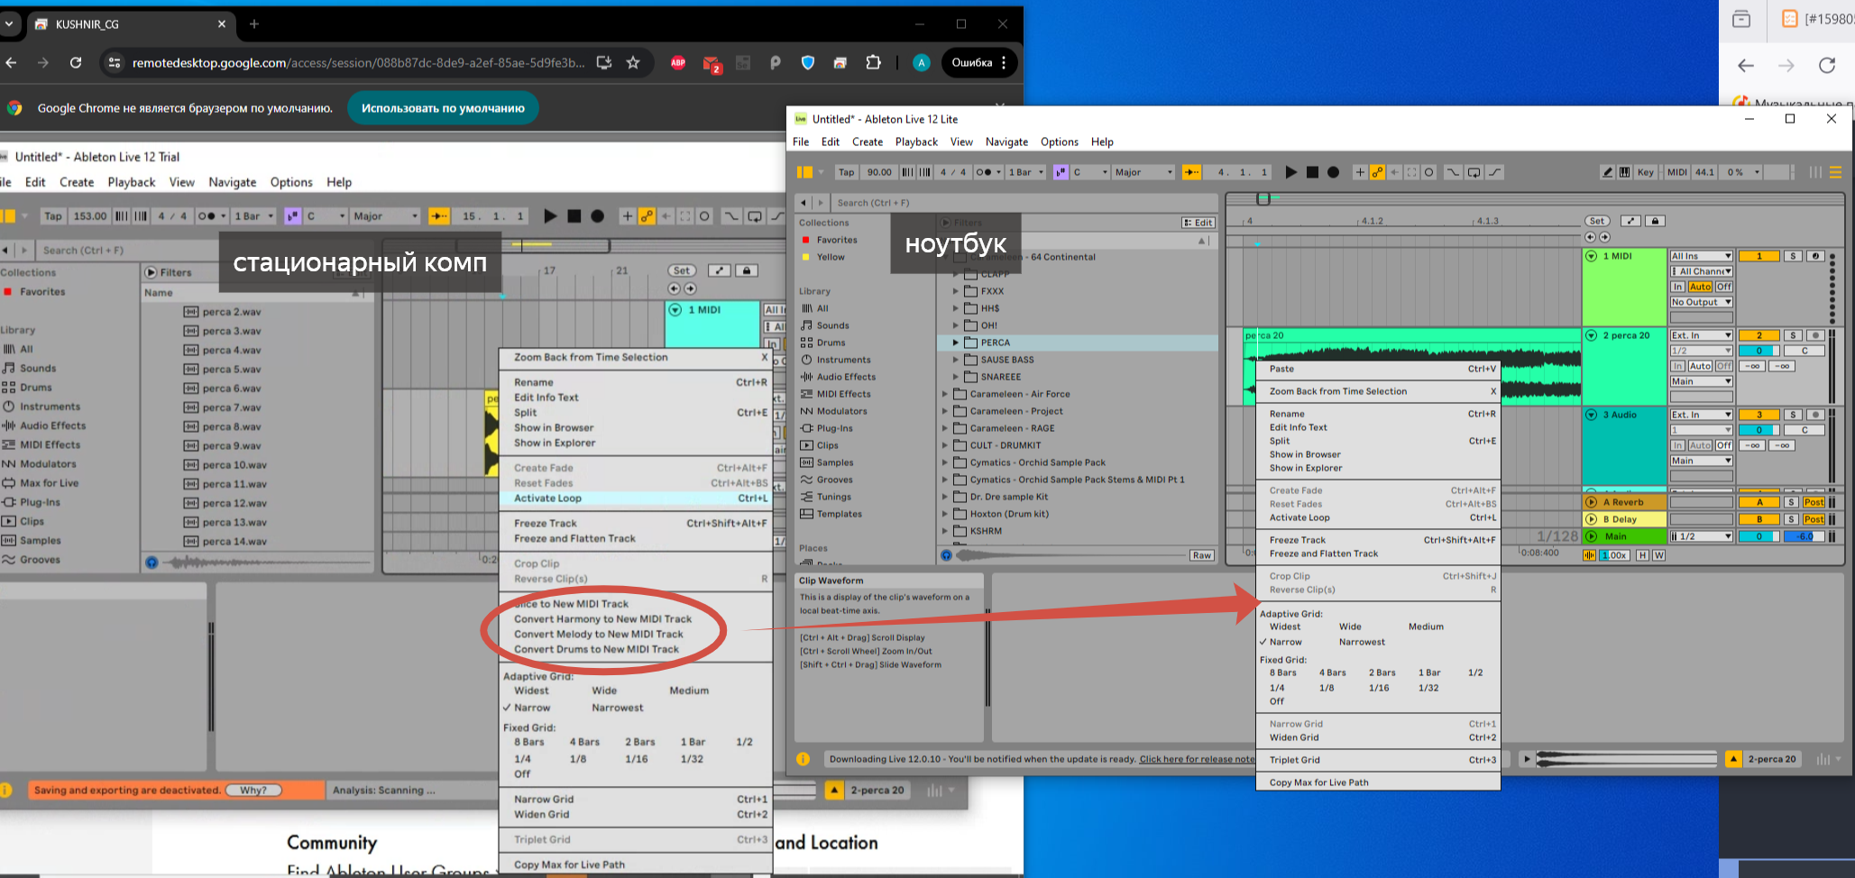Toggle Punch-Out switch in Lite window

click(1494, 172)
